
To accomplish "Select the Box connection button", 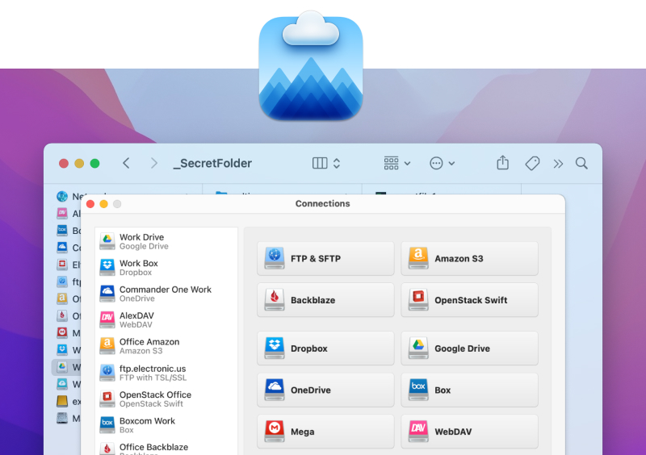I will [x=469, y=390].
